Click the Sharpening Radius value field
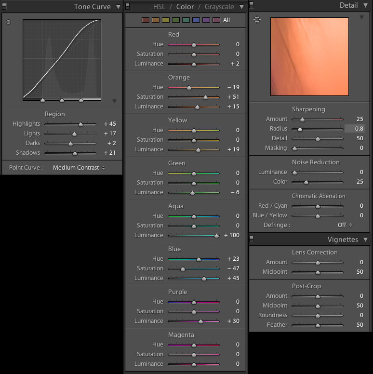This screenshot has width=373, height=374. tap(354, 129)
